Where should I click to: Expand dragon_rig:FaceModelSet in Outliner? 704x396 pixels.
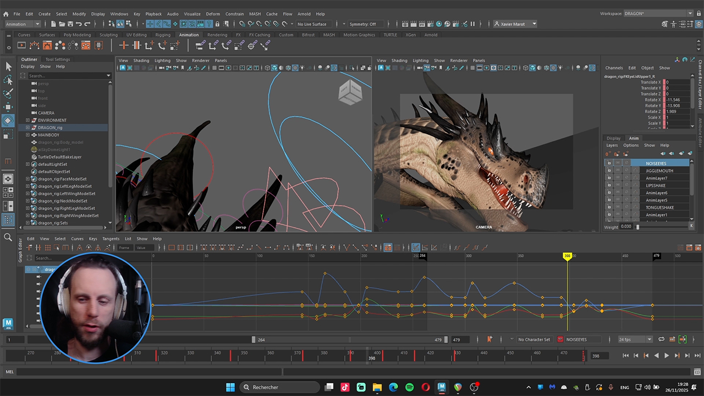(x=28, y=179)
